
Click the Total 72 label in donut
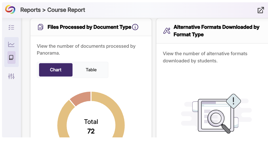[91, 126]
